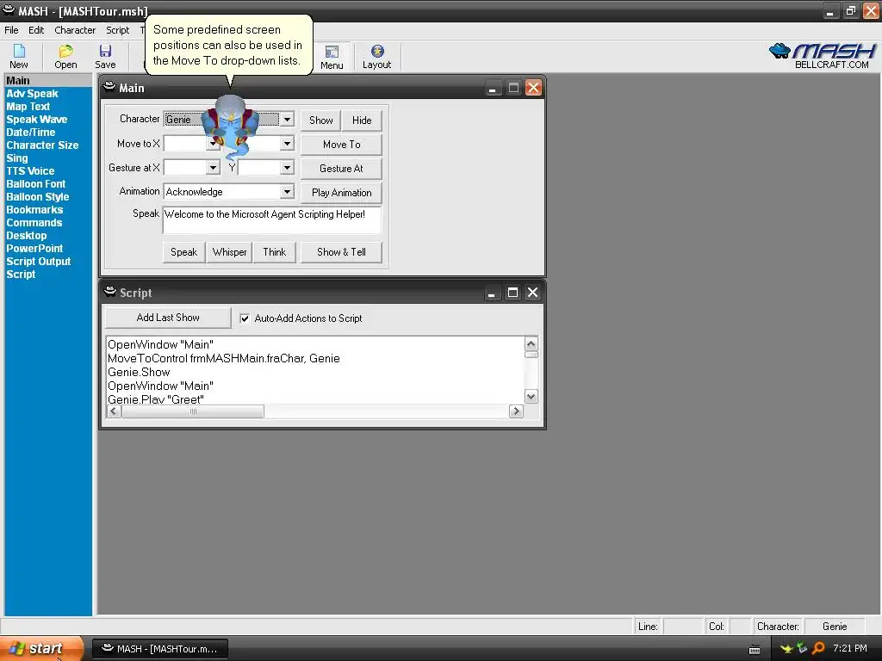Open the Gesture at X dropdown
The image size is (882, 661).
(x=213, y=168)
